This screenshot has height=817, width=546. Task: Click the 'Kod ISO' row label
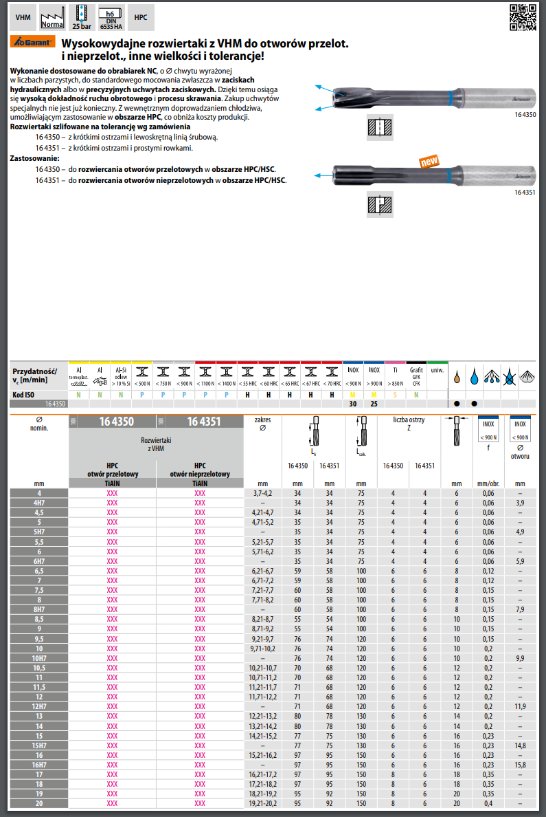coord(23,395)
